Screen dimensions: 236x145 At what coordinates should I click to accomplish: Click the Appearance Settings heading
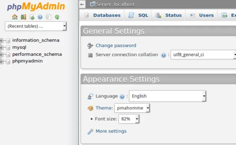[x=121, y=79]
